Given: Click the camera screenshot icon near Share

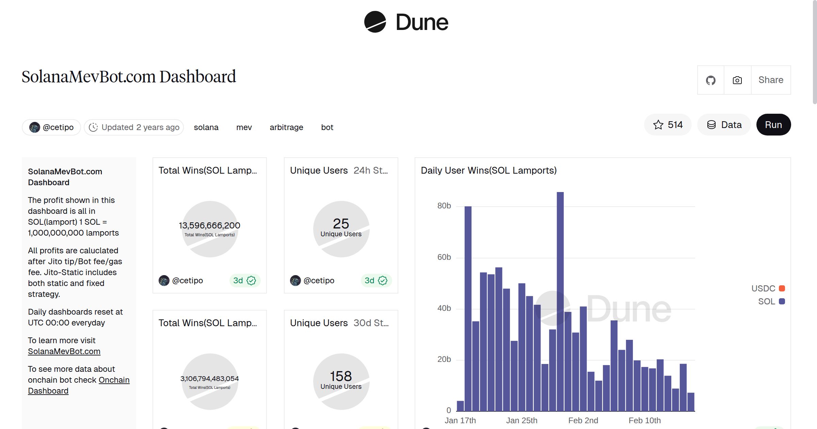Looking at the screenshot, I should (737, 80).
